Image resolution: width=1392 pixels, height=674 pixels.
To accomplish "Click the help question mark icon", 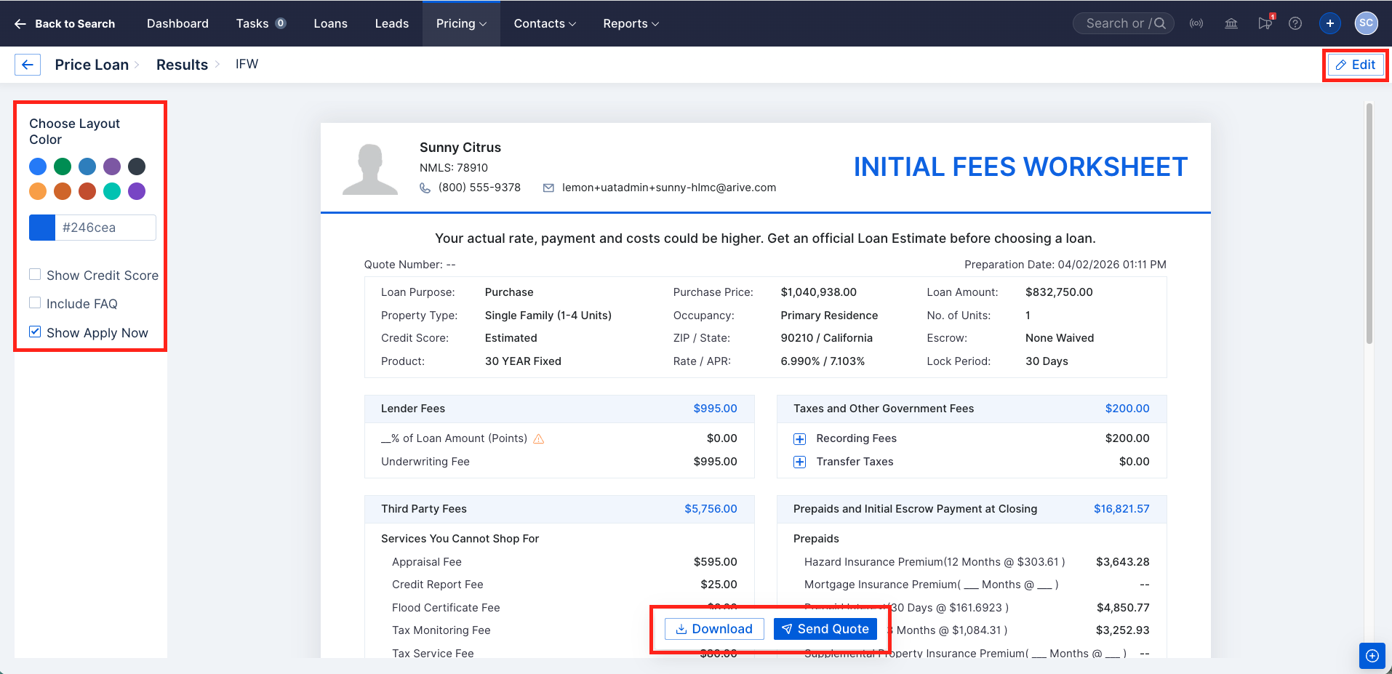I will [x=1295, y=23].
